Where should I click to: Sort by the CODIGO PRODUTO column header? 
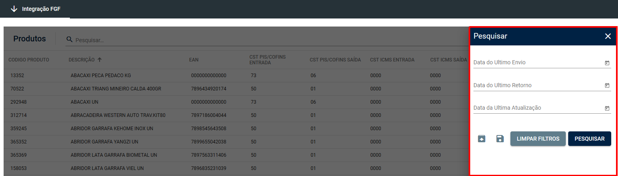(x=29, y=60)
